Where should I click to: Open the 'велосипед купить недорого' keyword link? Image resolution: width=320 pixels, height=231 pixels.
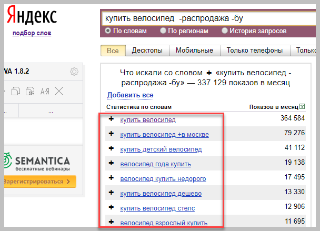163,179
